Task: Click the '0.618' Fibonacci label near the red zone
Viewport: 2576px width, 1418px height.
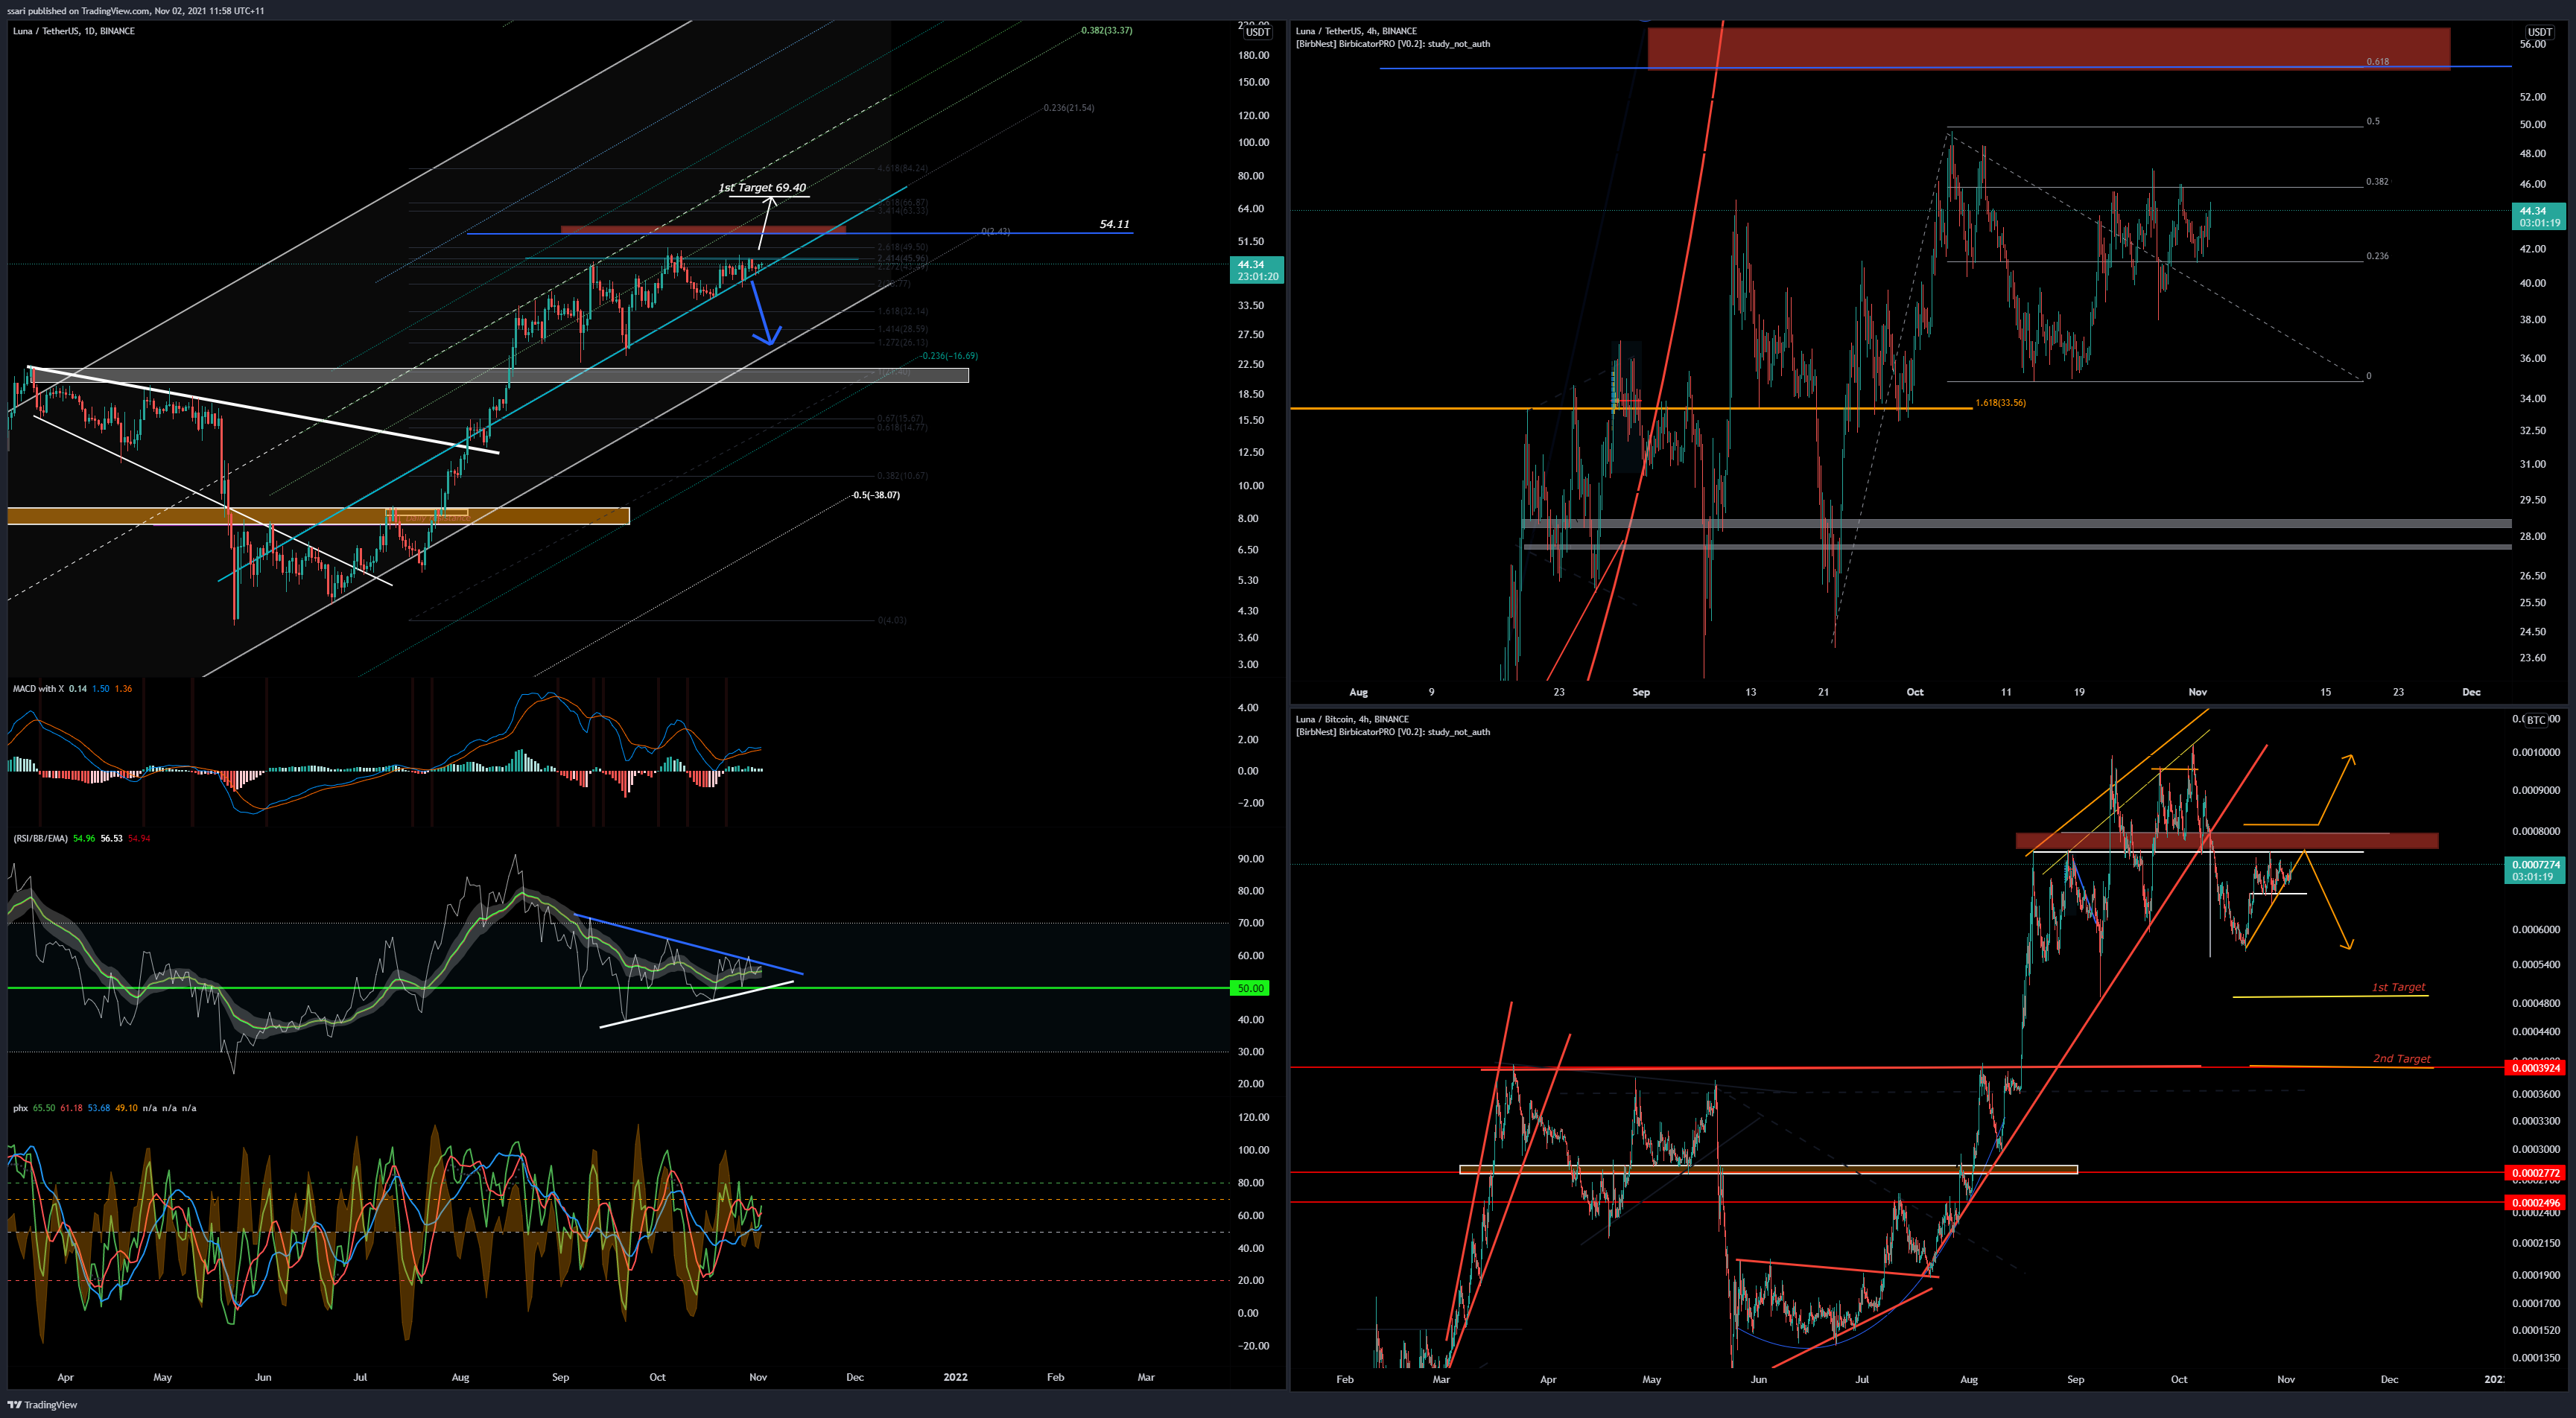Action: pos(2377,62)
